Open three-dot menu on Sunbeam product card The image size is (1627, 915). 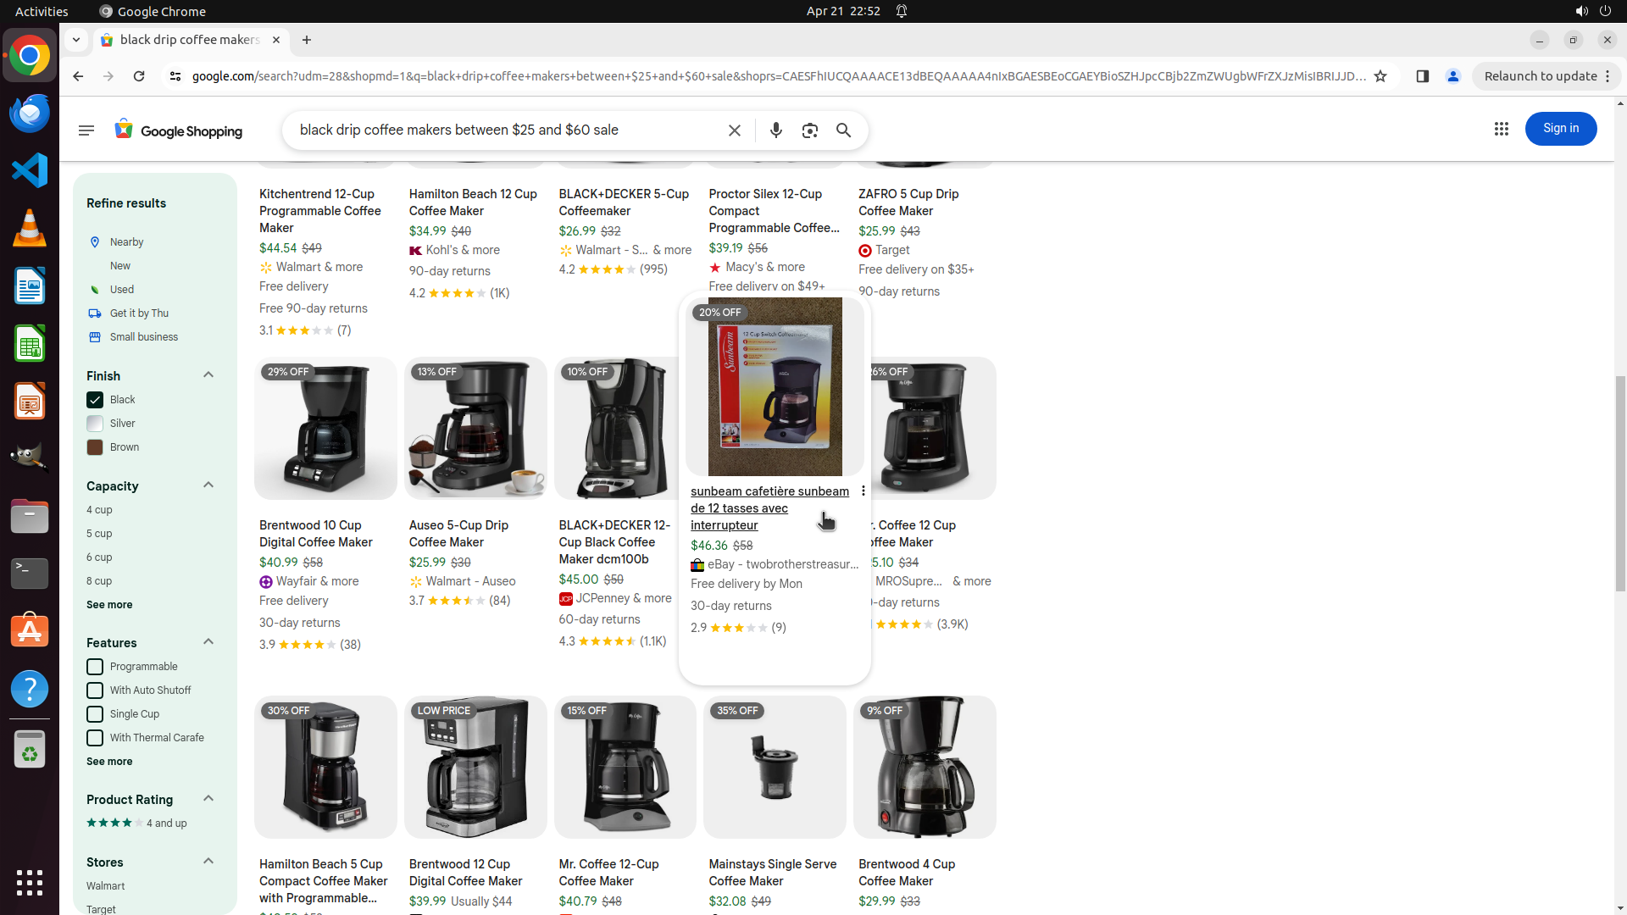[863, 491]
